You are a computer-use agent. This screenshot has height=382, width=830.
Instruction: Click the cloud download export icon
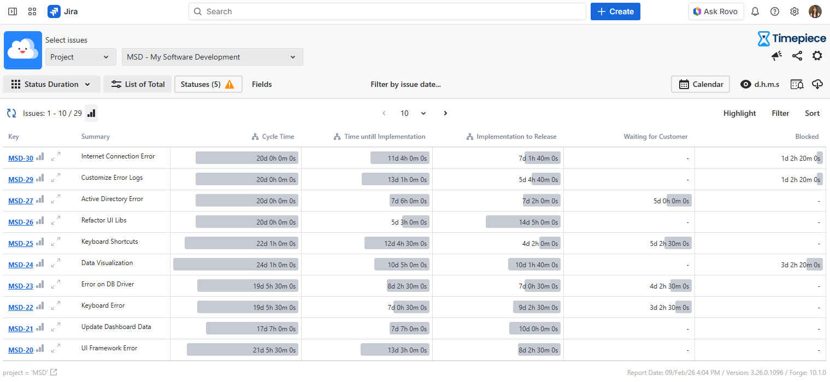(817, 84)
